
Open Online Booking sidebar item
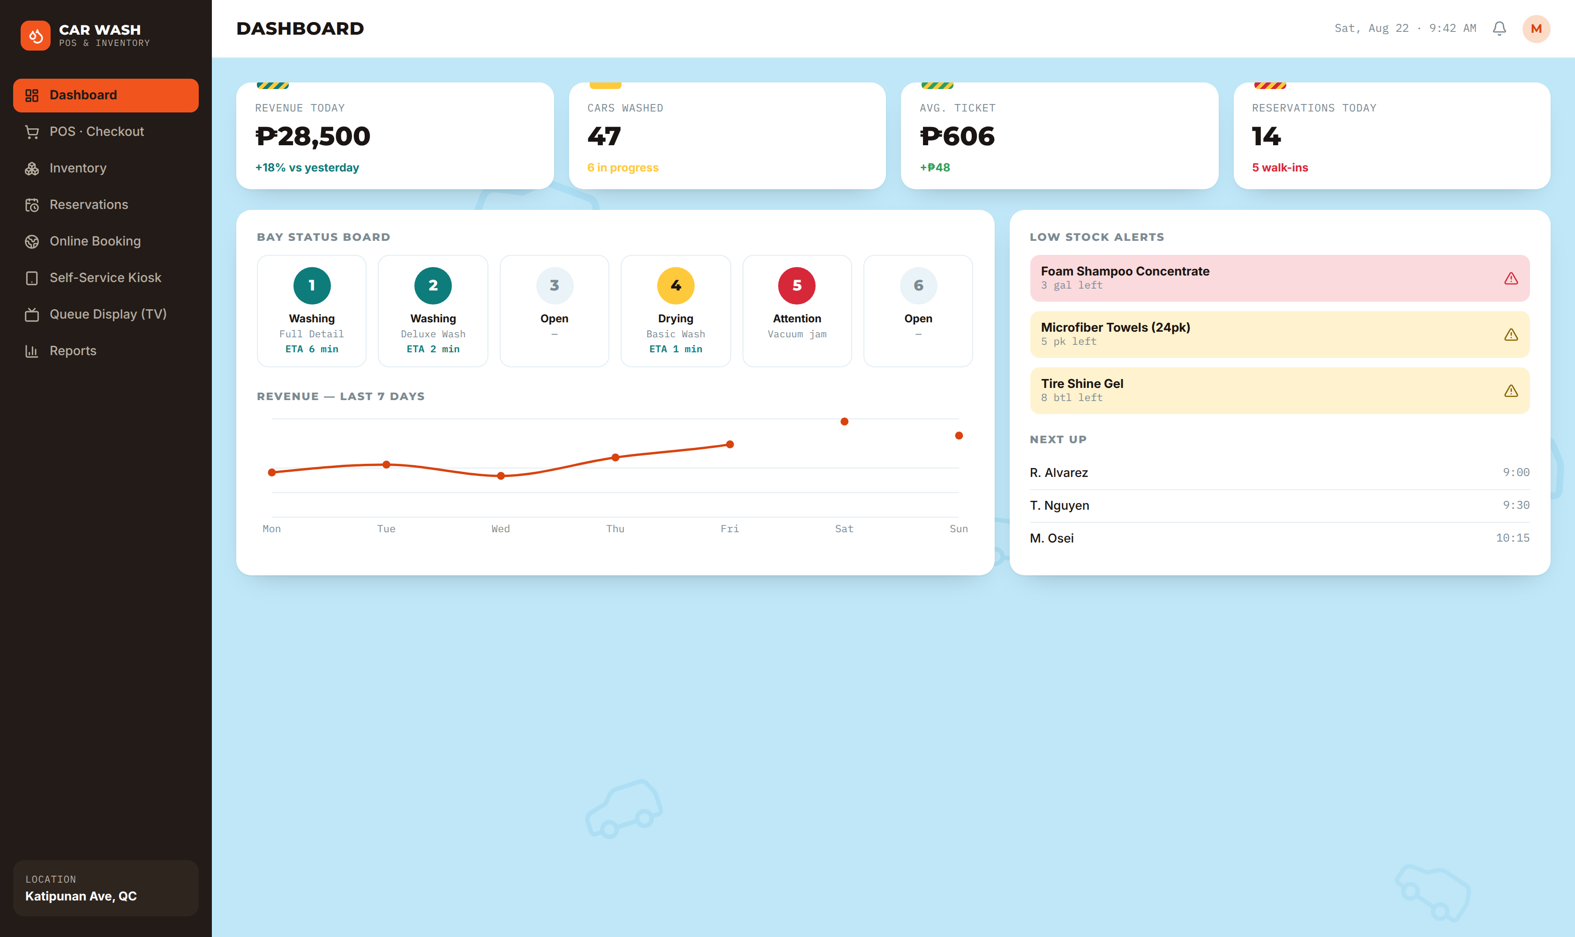click(105, 242)
